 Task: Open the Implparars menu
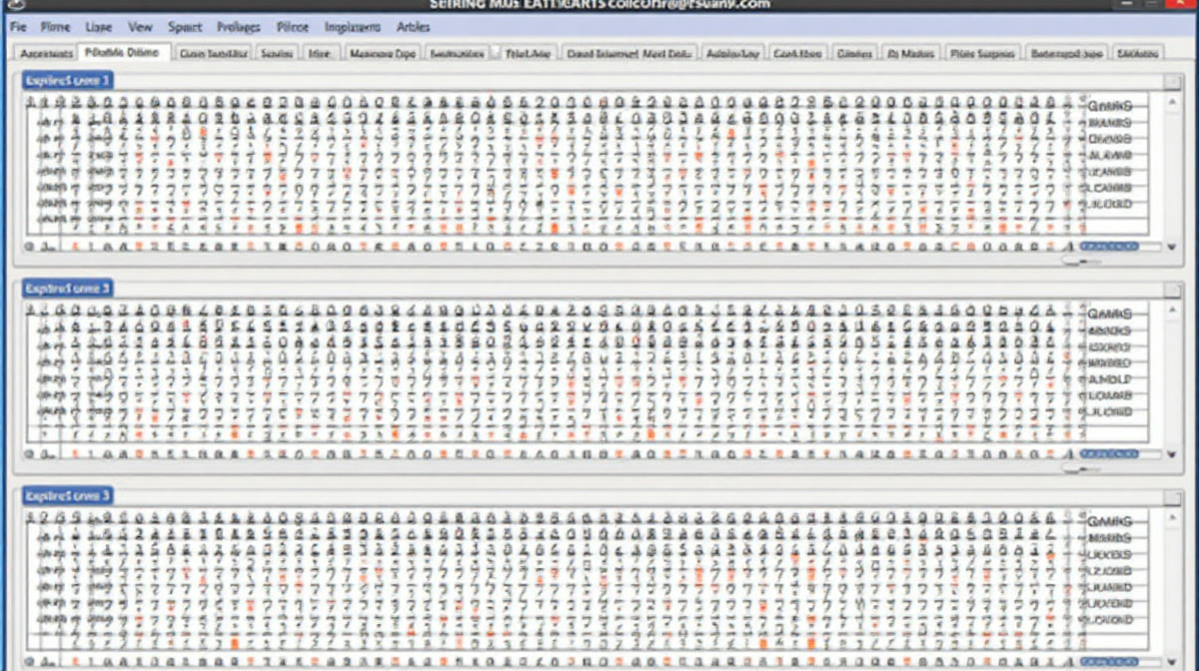pos(353,27)
